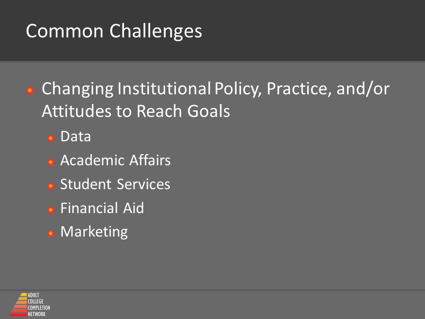This screenshot has height=319, width=425.
Task: Click the NETWORK word in the logo
Action: coord(37,314)
